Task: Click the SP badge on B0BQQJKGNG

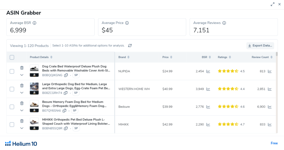Action: 76,75
